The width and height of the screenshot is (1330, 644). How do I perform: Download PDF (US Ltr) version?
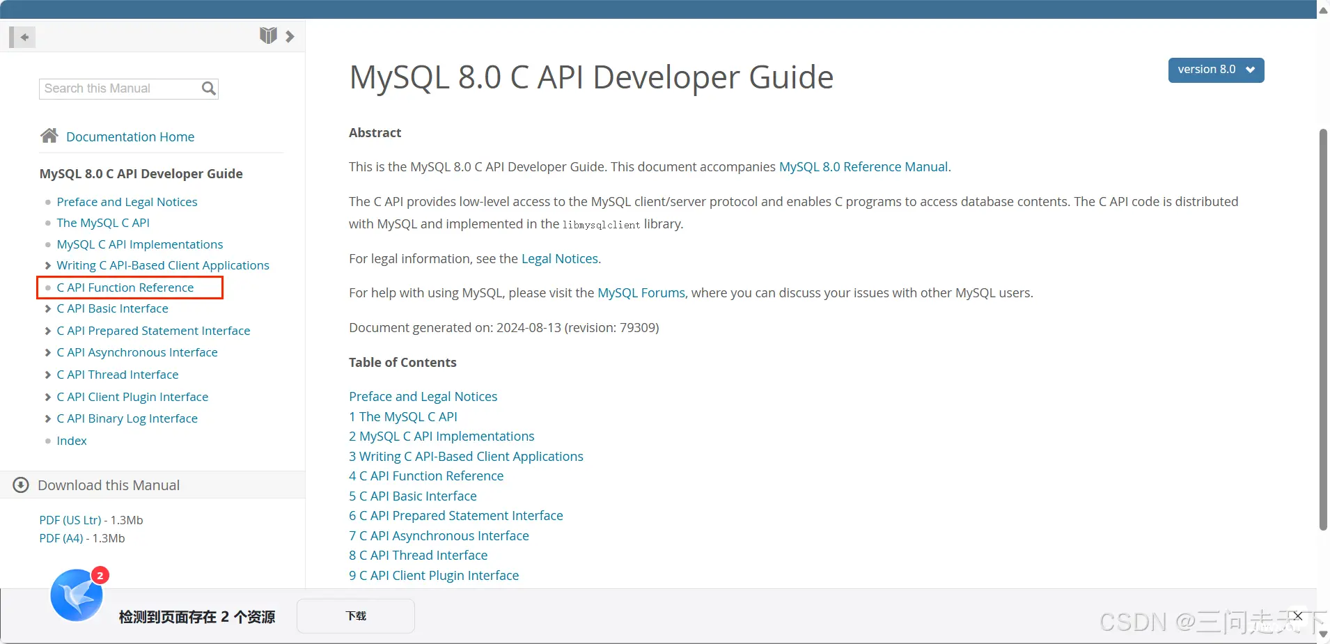(x=70, y=520)
